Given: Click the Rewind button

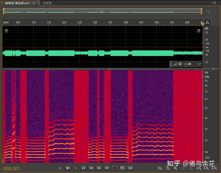Looking at the screenshot, I should point(91,168).
